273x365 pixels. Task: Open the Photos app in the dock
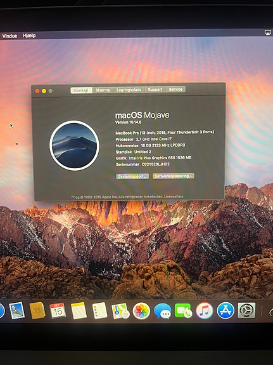point(141,311)
